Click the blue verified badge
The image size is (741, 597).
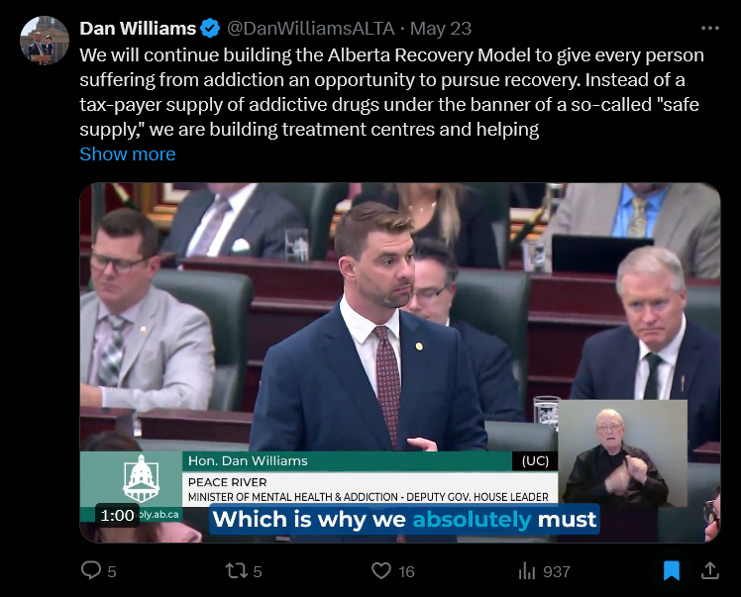(210, 29)
